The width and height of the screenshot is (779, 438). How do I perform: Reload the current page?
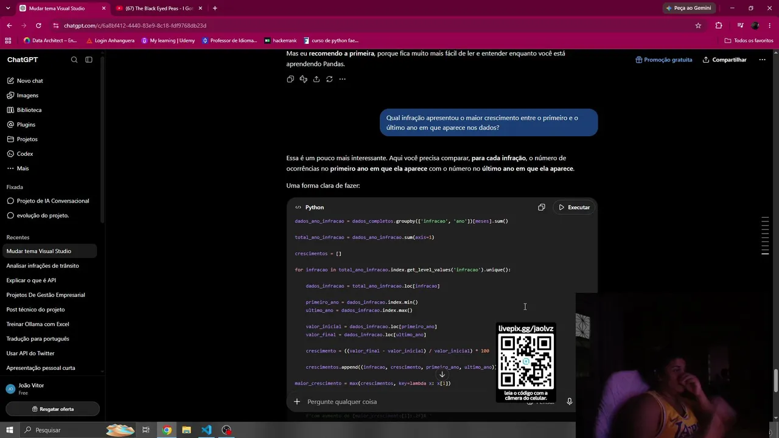click(38, 26)
